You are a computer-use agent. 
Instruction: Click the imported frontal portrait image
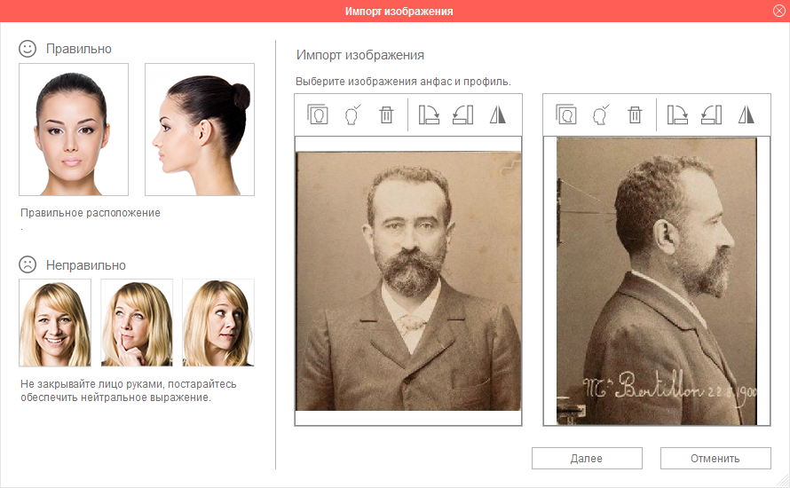pyautogui.click(x=408, y=280)
